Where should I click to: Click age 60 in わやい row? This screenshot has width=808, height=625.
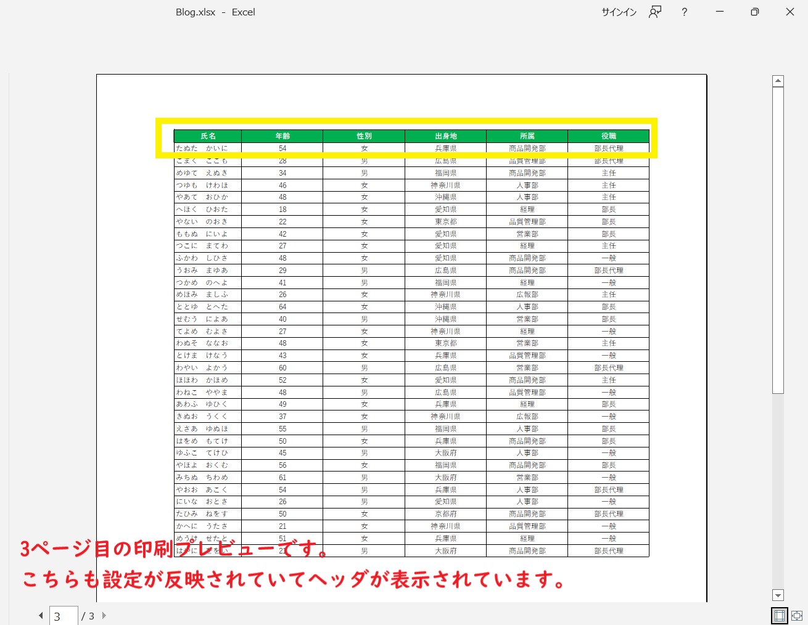282,368
